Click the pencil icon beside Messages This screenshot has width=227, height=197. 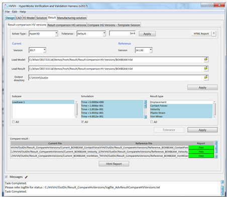coord(26,177)
